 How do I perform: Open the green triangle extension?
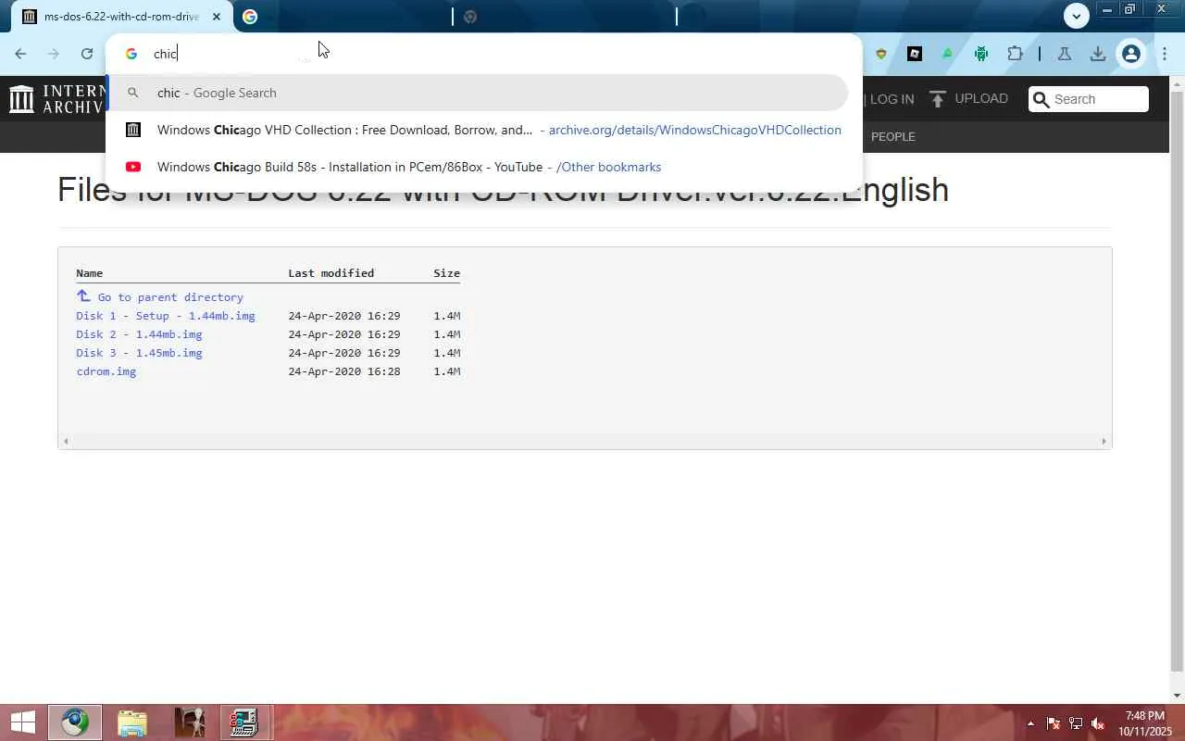coord(947,54)
